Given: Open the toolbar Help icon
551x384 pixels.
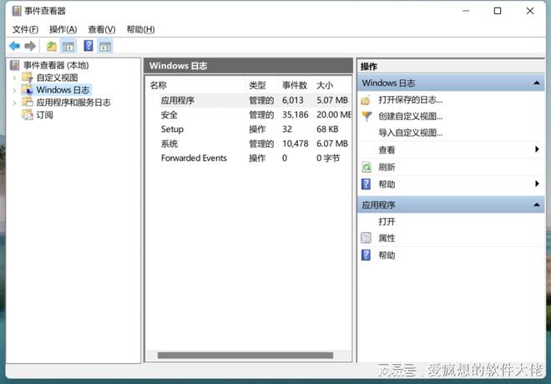Looking at the screenshot, I should coord(88,46).
